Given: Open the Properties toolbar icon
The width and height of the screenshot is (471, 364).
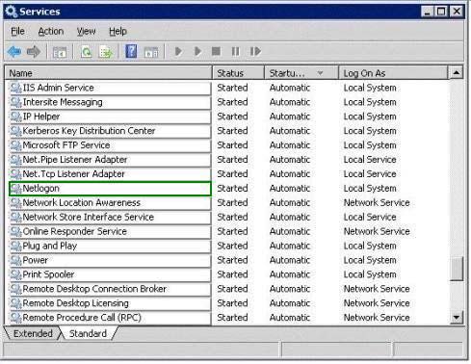Looking at the screenshot, I should pyautogui.click(x=151, y=52).
